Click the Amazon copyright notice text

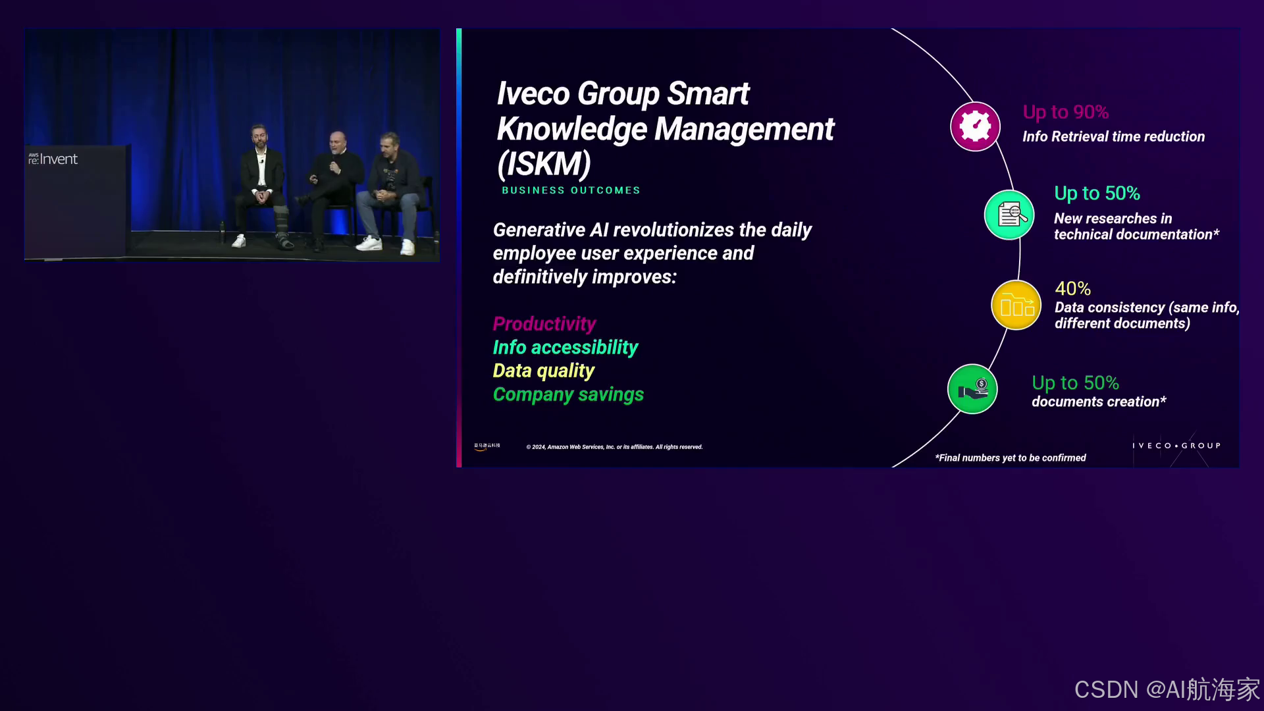pyautogui.click(x=614, y=447)
